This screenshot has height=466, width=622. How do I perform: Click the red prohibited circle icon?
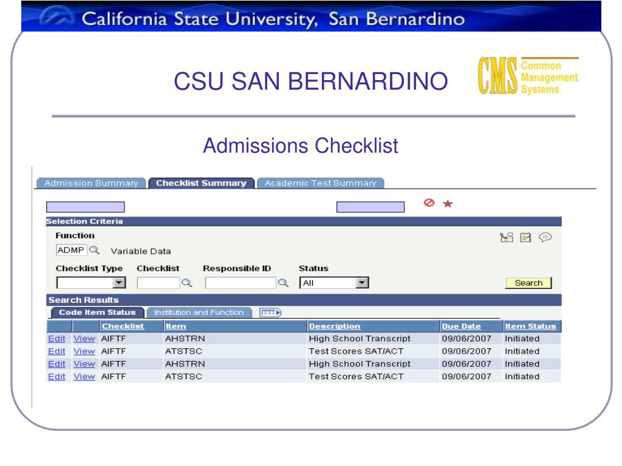pyautogui.click(x=429, y=203)
